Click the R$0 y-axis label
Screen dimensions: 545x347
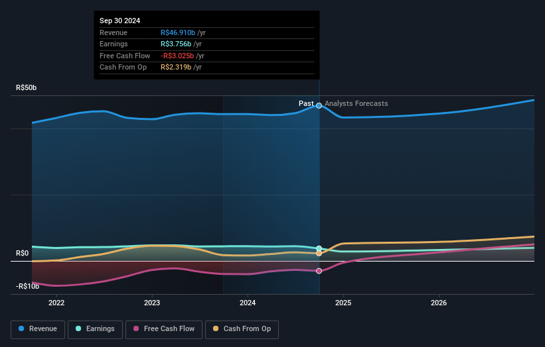tap(23, 254)
